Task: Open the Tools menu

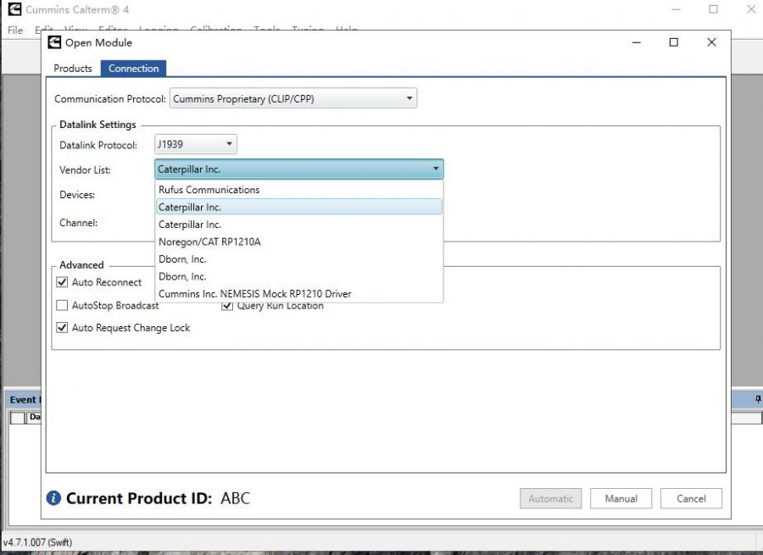Action: point(267,31)
